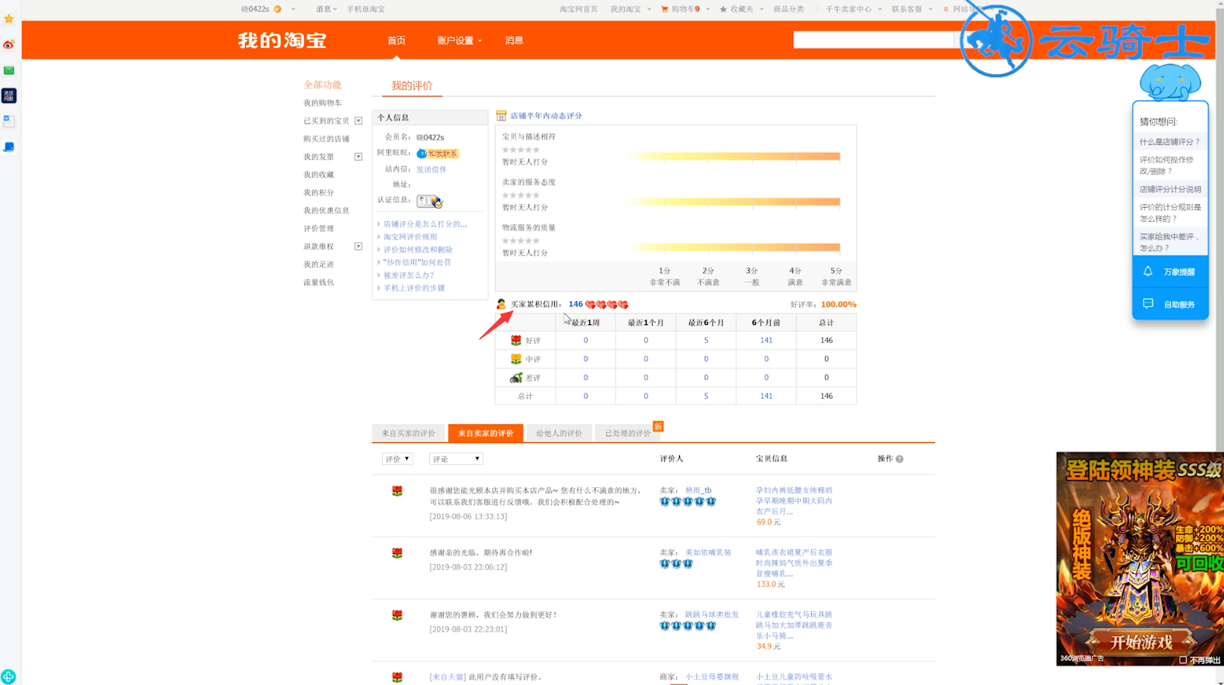1224x685 pixels.
Task: Select the 来自卖家的评价 tab
Action: 486,434
